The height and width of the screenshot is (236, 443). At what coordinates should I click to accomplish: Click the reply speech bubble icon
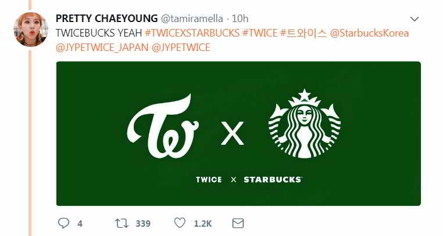(x=63, y=223)
